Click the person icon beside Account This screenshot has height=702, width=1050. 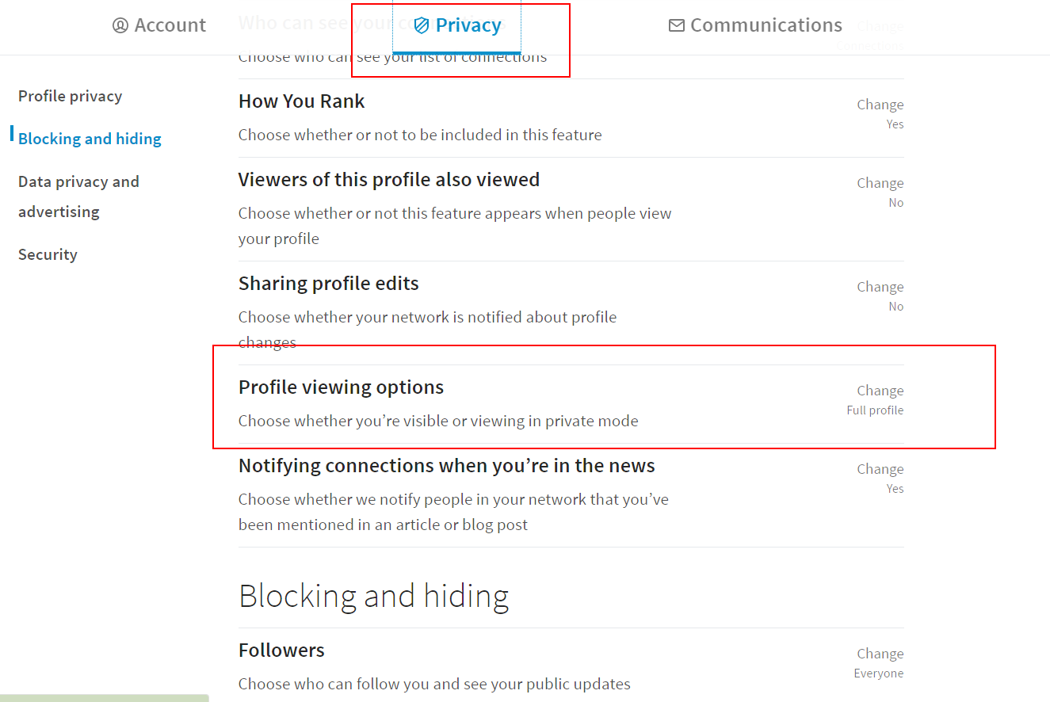click(120, 25)
